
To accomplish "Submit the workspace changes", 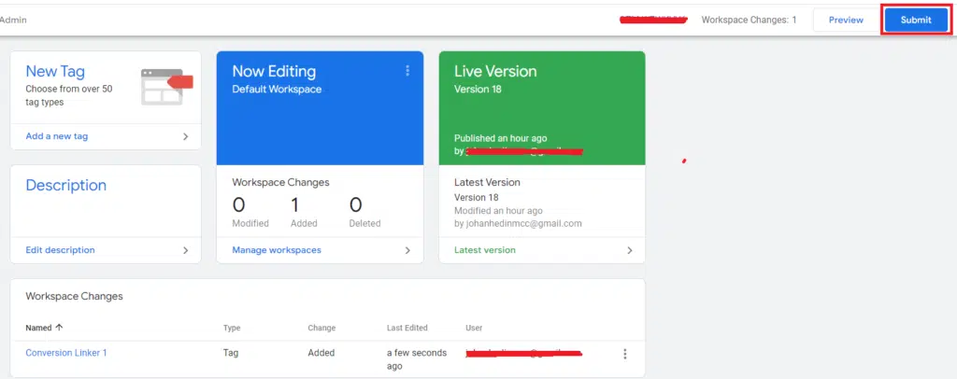I will click(x=915, y=20).
